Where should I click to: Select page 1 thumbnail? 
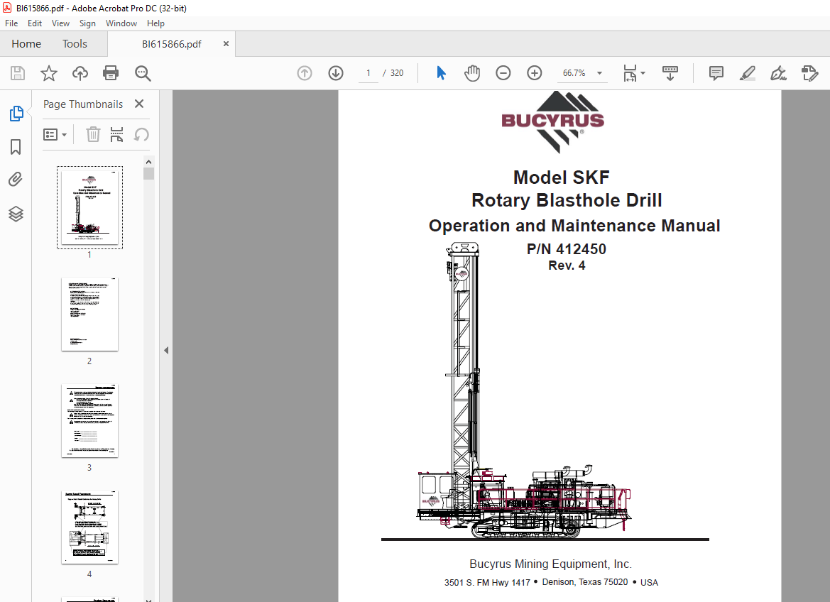(x=89, y=207)
